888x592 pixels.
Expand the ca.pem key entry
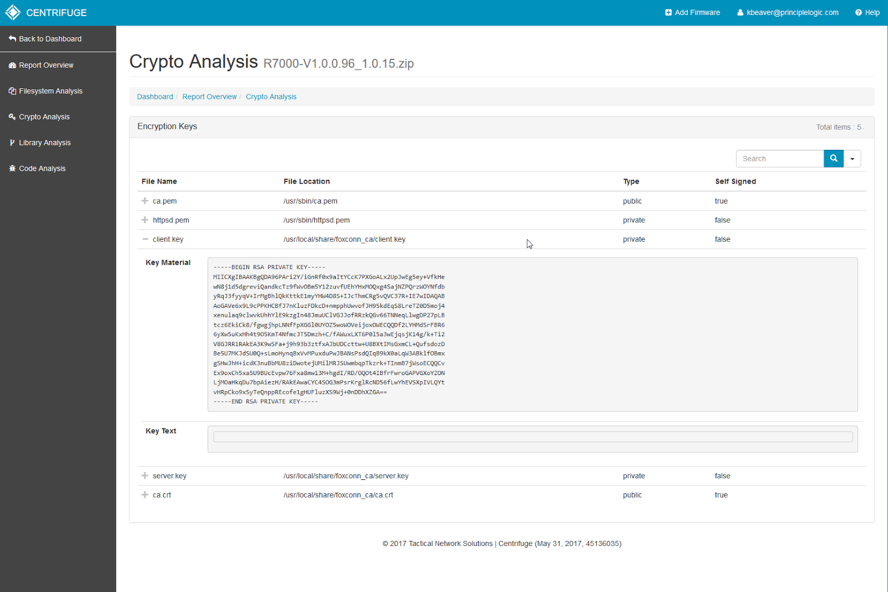tap(144, 201)
